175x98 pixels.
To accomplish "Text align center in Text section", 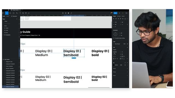I will (115, 59).
